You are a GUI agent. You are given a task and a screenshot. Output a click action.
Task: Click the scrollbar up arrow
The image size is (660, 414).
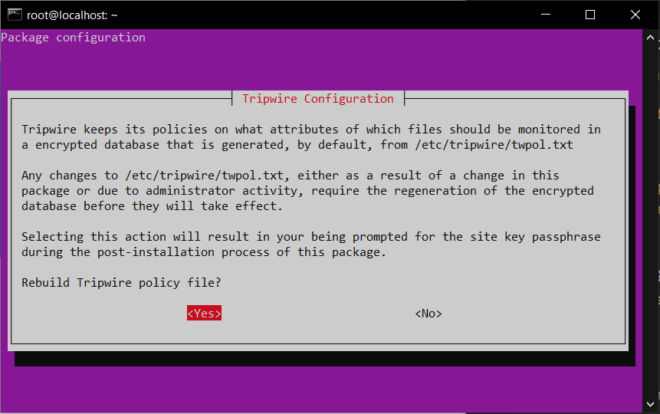[x=650, y=38]
